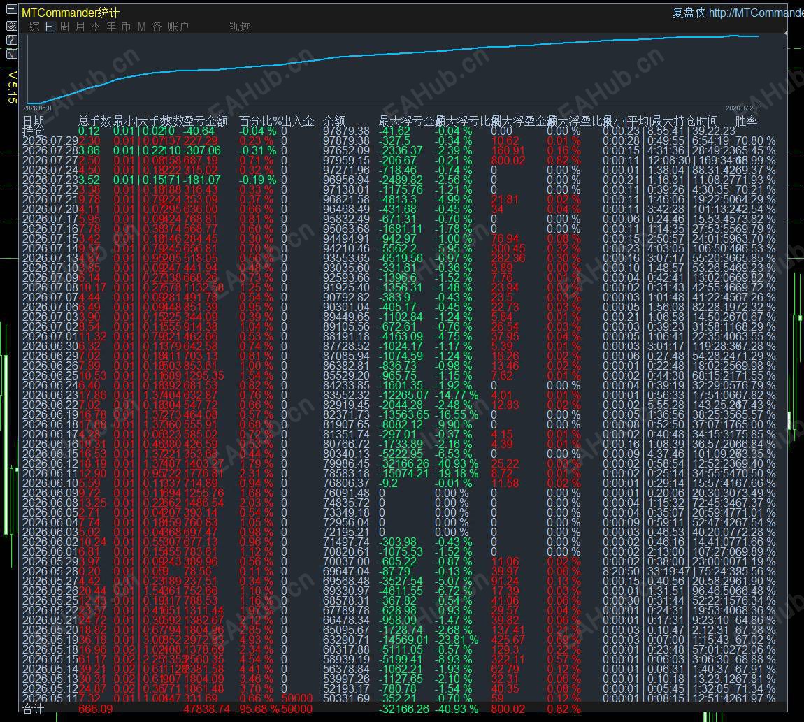804x722 pixels.
Task: Click balance value 97652.09
Action: coord(346,150)
